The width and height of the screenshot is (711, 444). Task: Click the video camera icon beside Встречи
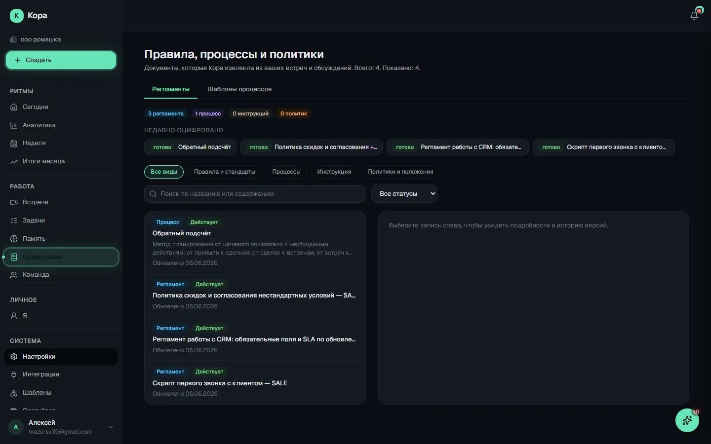point(14,202)
